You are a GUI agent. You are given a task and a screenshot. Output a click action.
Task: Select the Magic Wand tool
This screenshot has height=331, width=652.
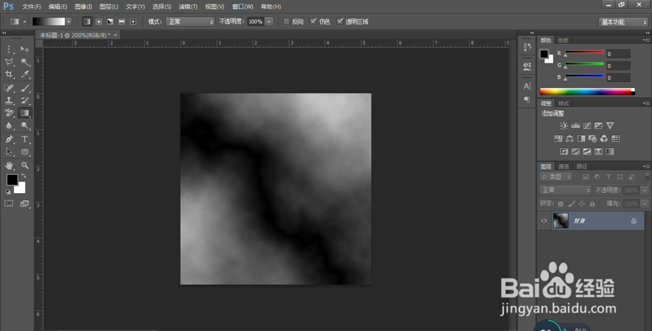25,61
